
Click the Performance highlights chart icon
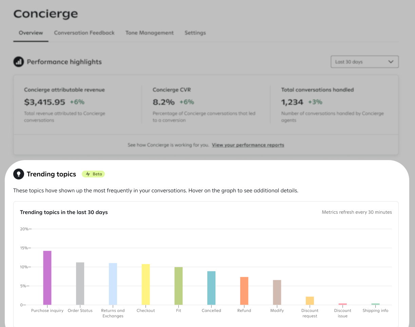19,62
